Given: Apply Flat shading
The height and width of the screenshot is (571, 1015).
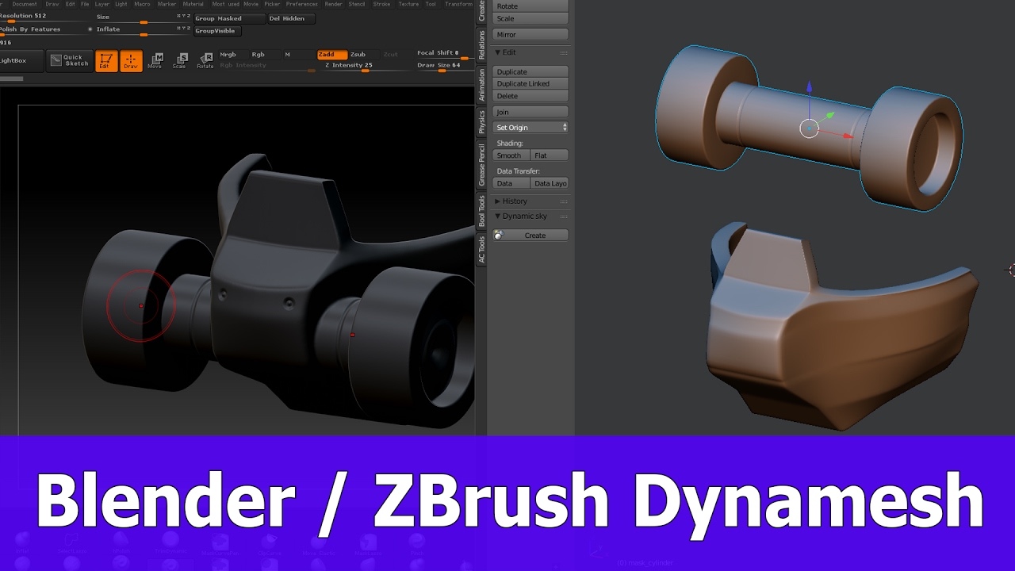Looking at the screenshot, I should pyautogui.click(x=550, y=155).
